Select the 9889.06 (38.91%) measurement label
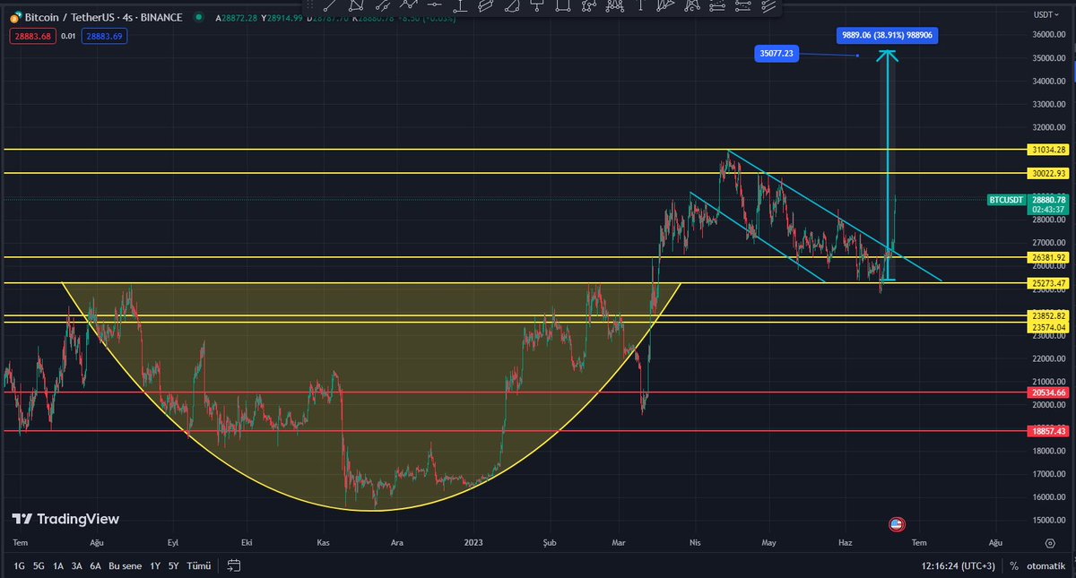Screen dimensions: 1076x578 pyautogui.click(x=889, y=35)
